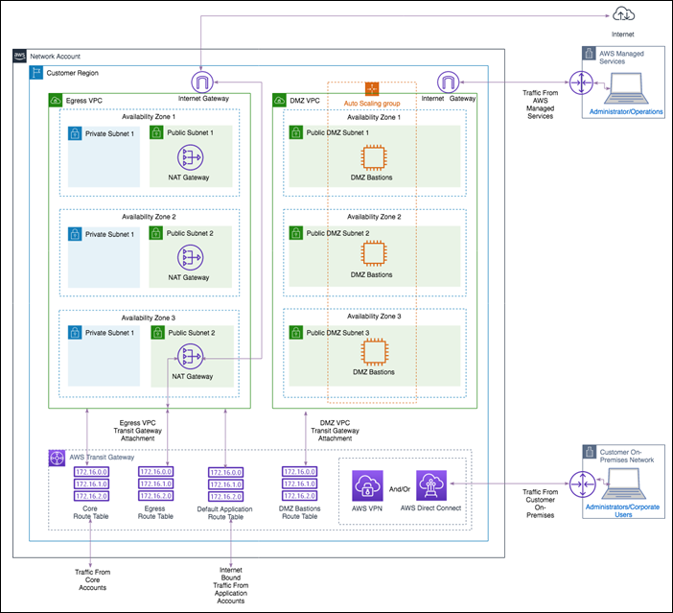Click DMZ Bastions icon in Public DMZ Subnet 1

pos(372,158)
